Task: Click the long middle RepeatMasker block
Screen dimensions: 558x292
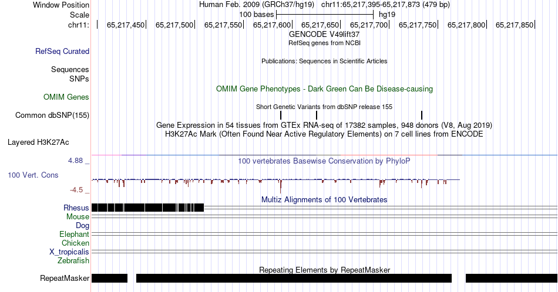Action: point(294,278)
